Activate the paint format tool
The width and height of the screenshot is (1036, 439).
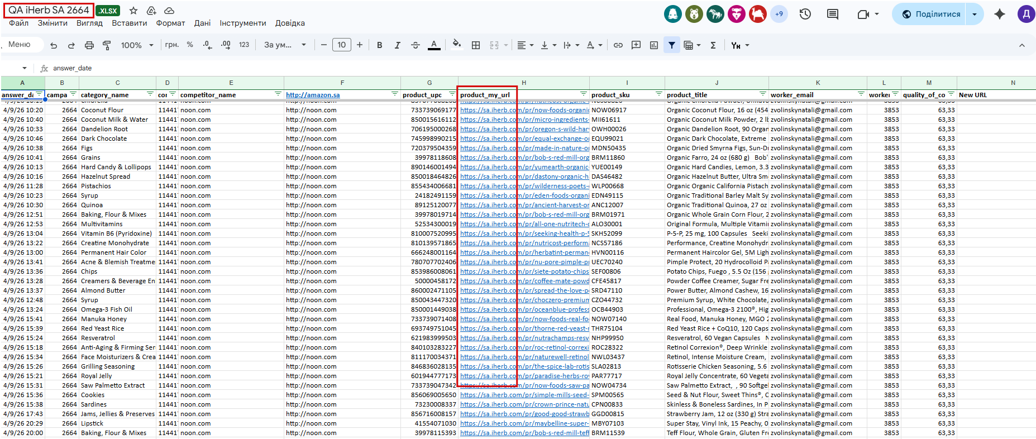click(107, 45)
